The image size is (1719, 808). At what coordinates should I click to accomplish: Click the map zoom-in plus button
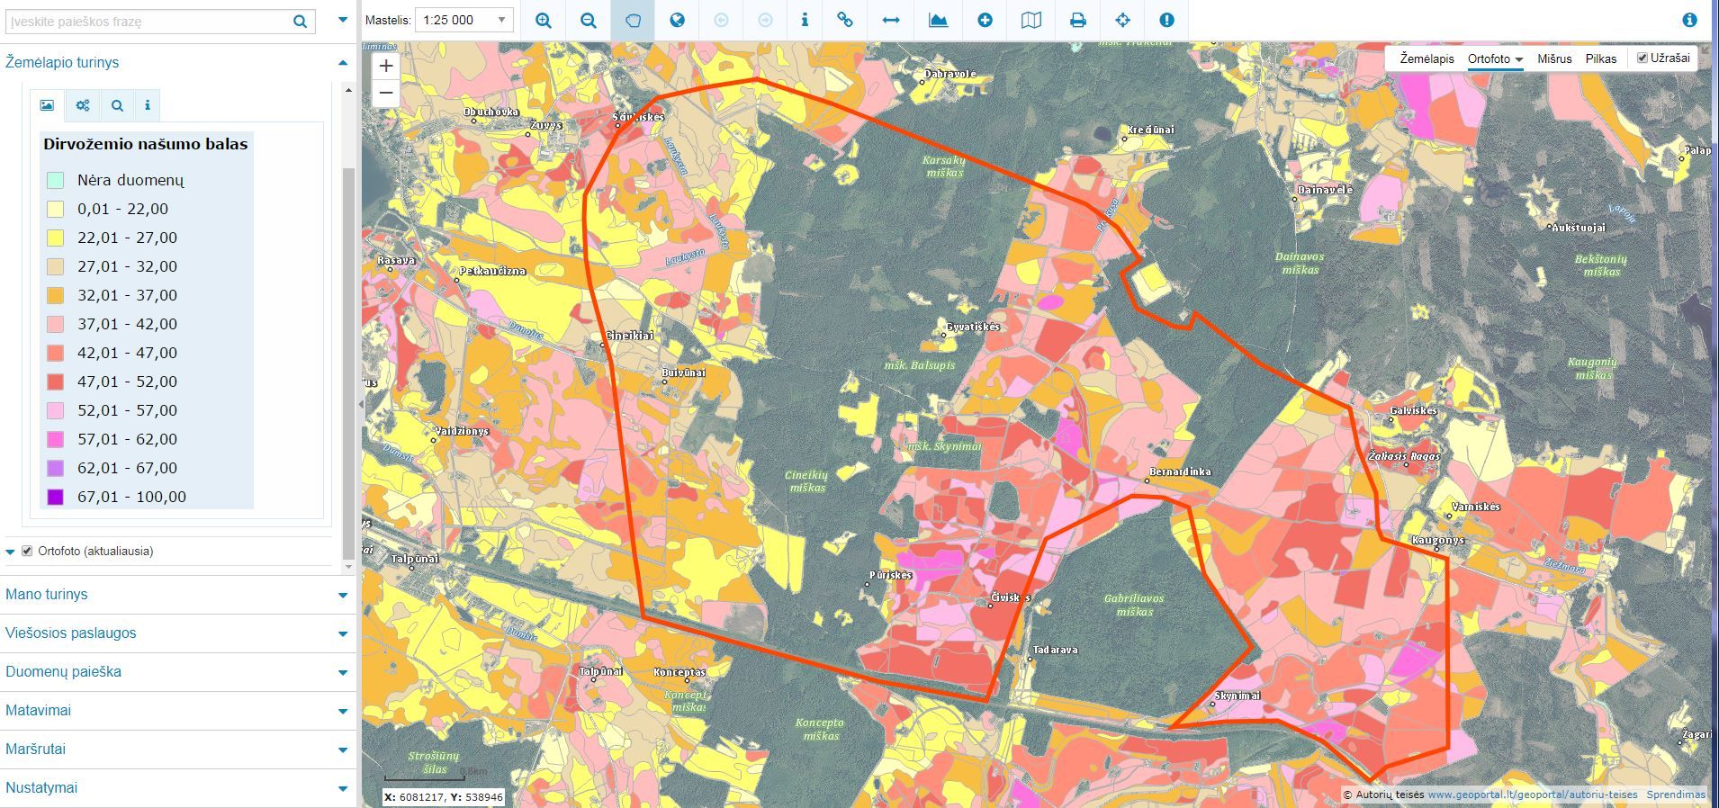coord(386,66)
